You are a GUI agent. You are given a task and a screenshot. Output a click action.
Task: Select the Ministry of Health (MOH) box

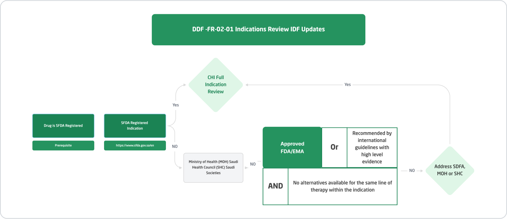pos(213,168)
